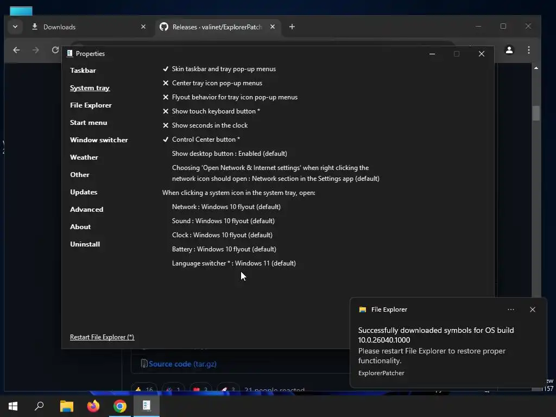The width and height of the screenshot is (556, 417).
Task: Open the Uninstall section
Action: pyautogui.click(x=85, y=244)
